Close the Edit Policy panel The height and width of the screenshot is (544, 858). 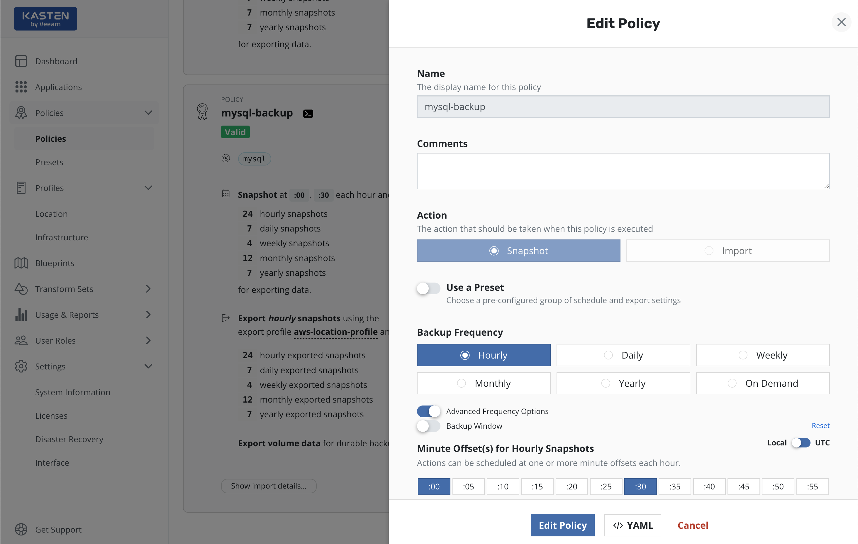pos(841,22)
